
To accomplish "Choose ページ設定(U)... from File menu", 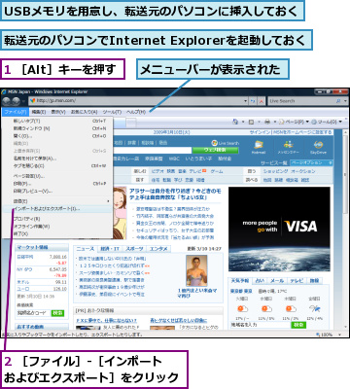I will pyautogui.click(x=57, y=176).
